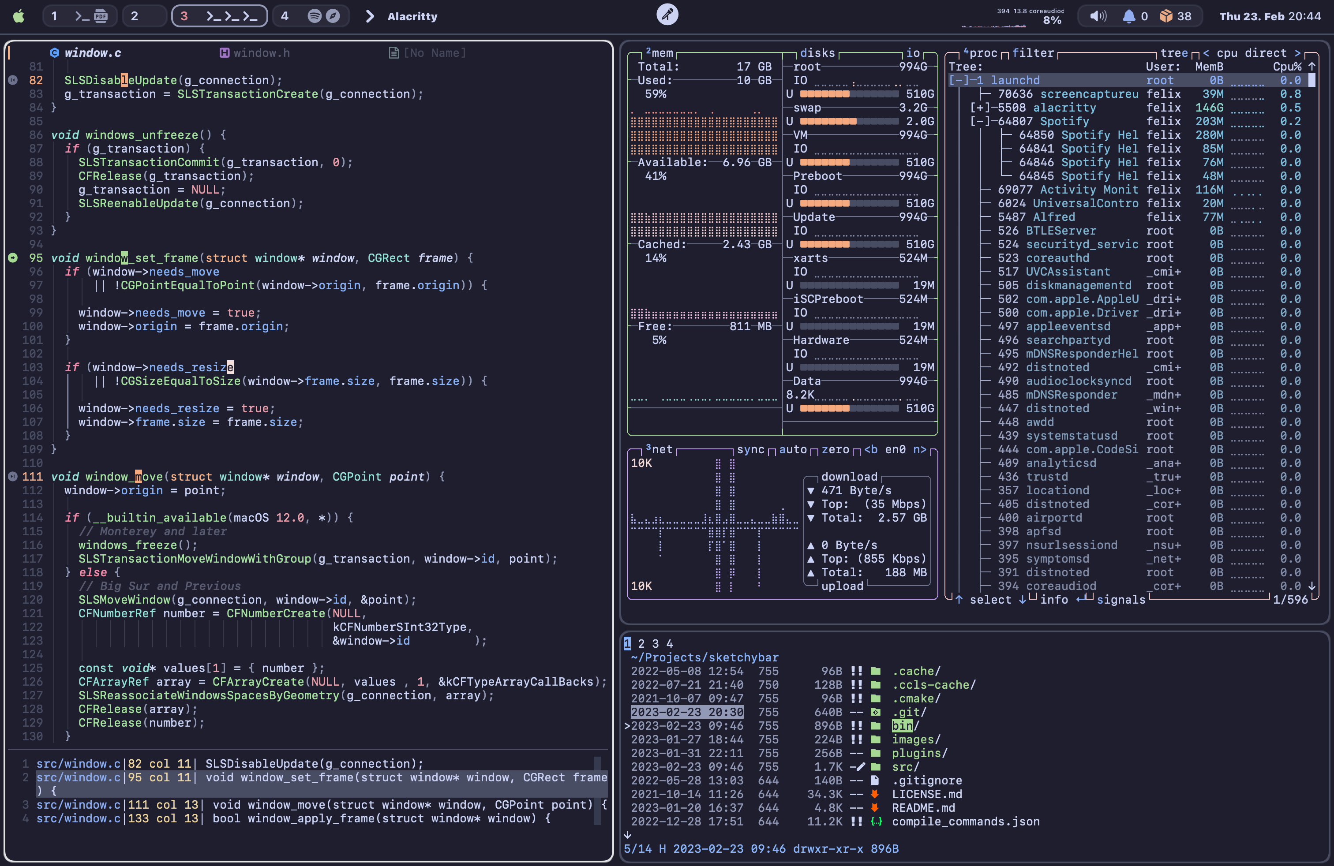Toggle io mode in the disks panel
This screenshot has height=866, width=1334.
point(913,52)
